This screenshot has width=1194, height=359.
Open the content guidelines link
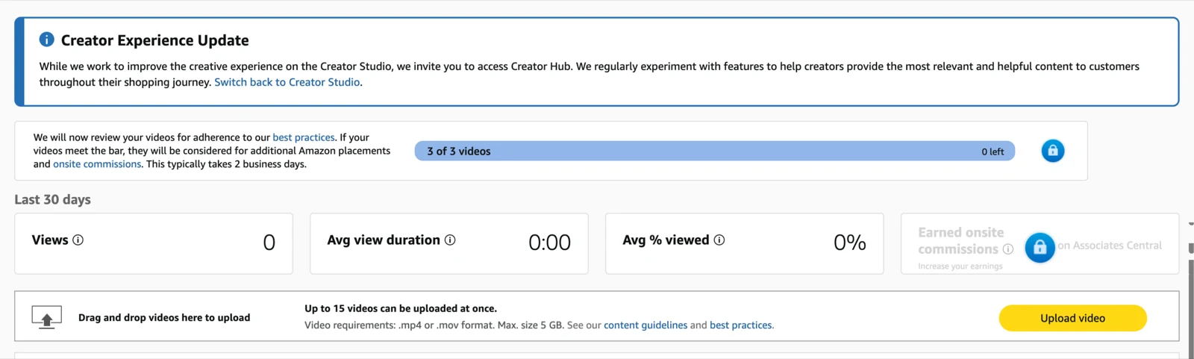click(646, 325)
